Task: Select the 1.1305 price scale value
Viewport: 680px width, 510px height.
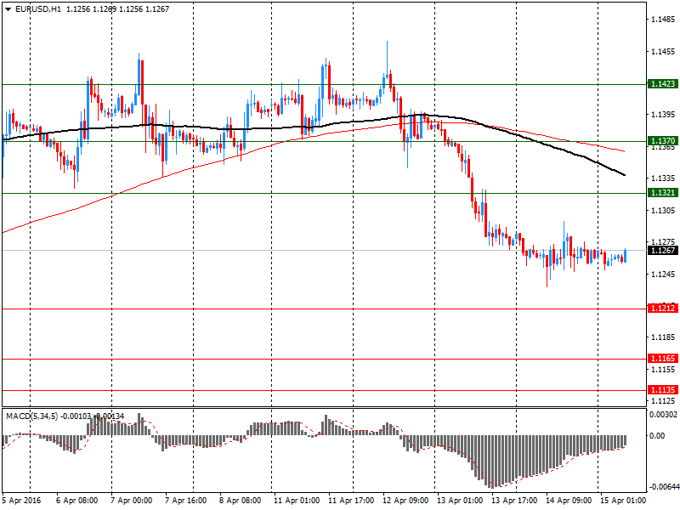Action: [x=663, y=211]
